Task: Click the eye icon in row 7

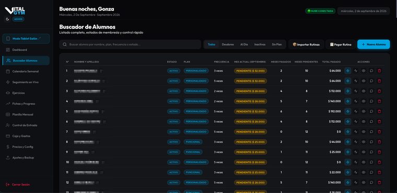Action: click(x=364, y=132)
